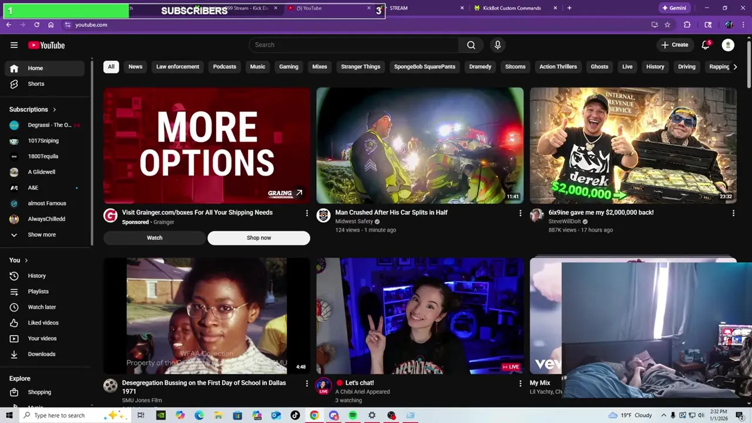Open A Chibi Ariel Appeared channel link
752x423 pixels.
coord(362,392)
